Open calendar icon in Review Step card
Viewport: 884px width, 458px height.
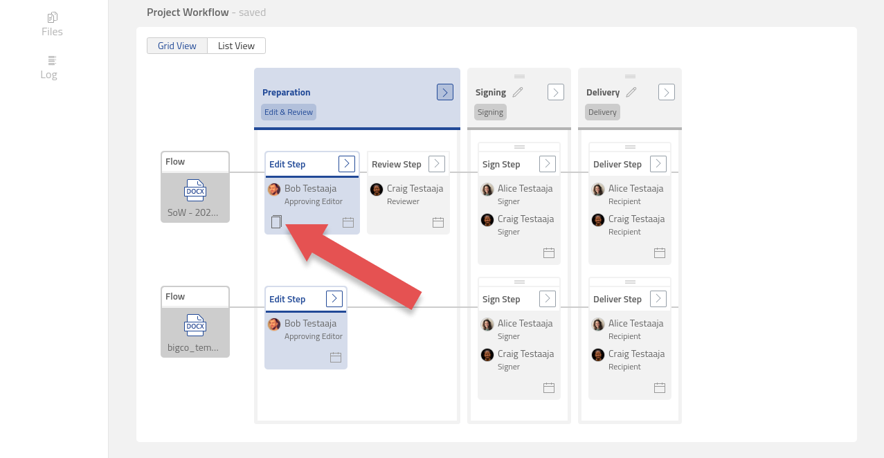pyautogui.click(x=438, y=222)
